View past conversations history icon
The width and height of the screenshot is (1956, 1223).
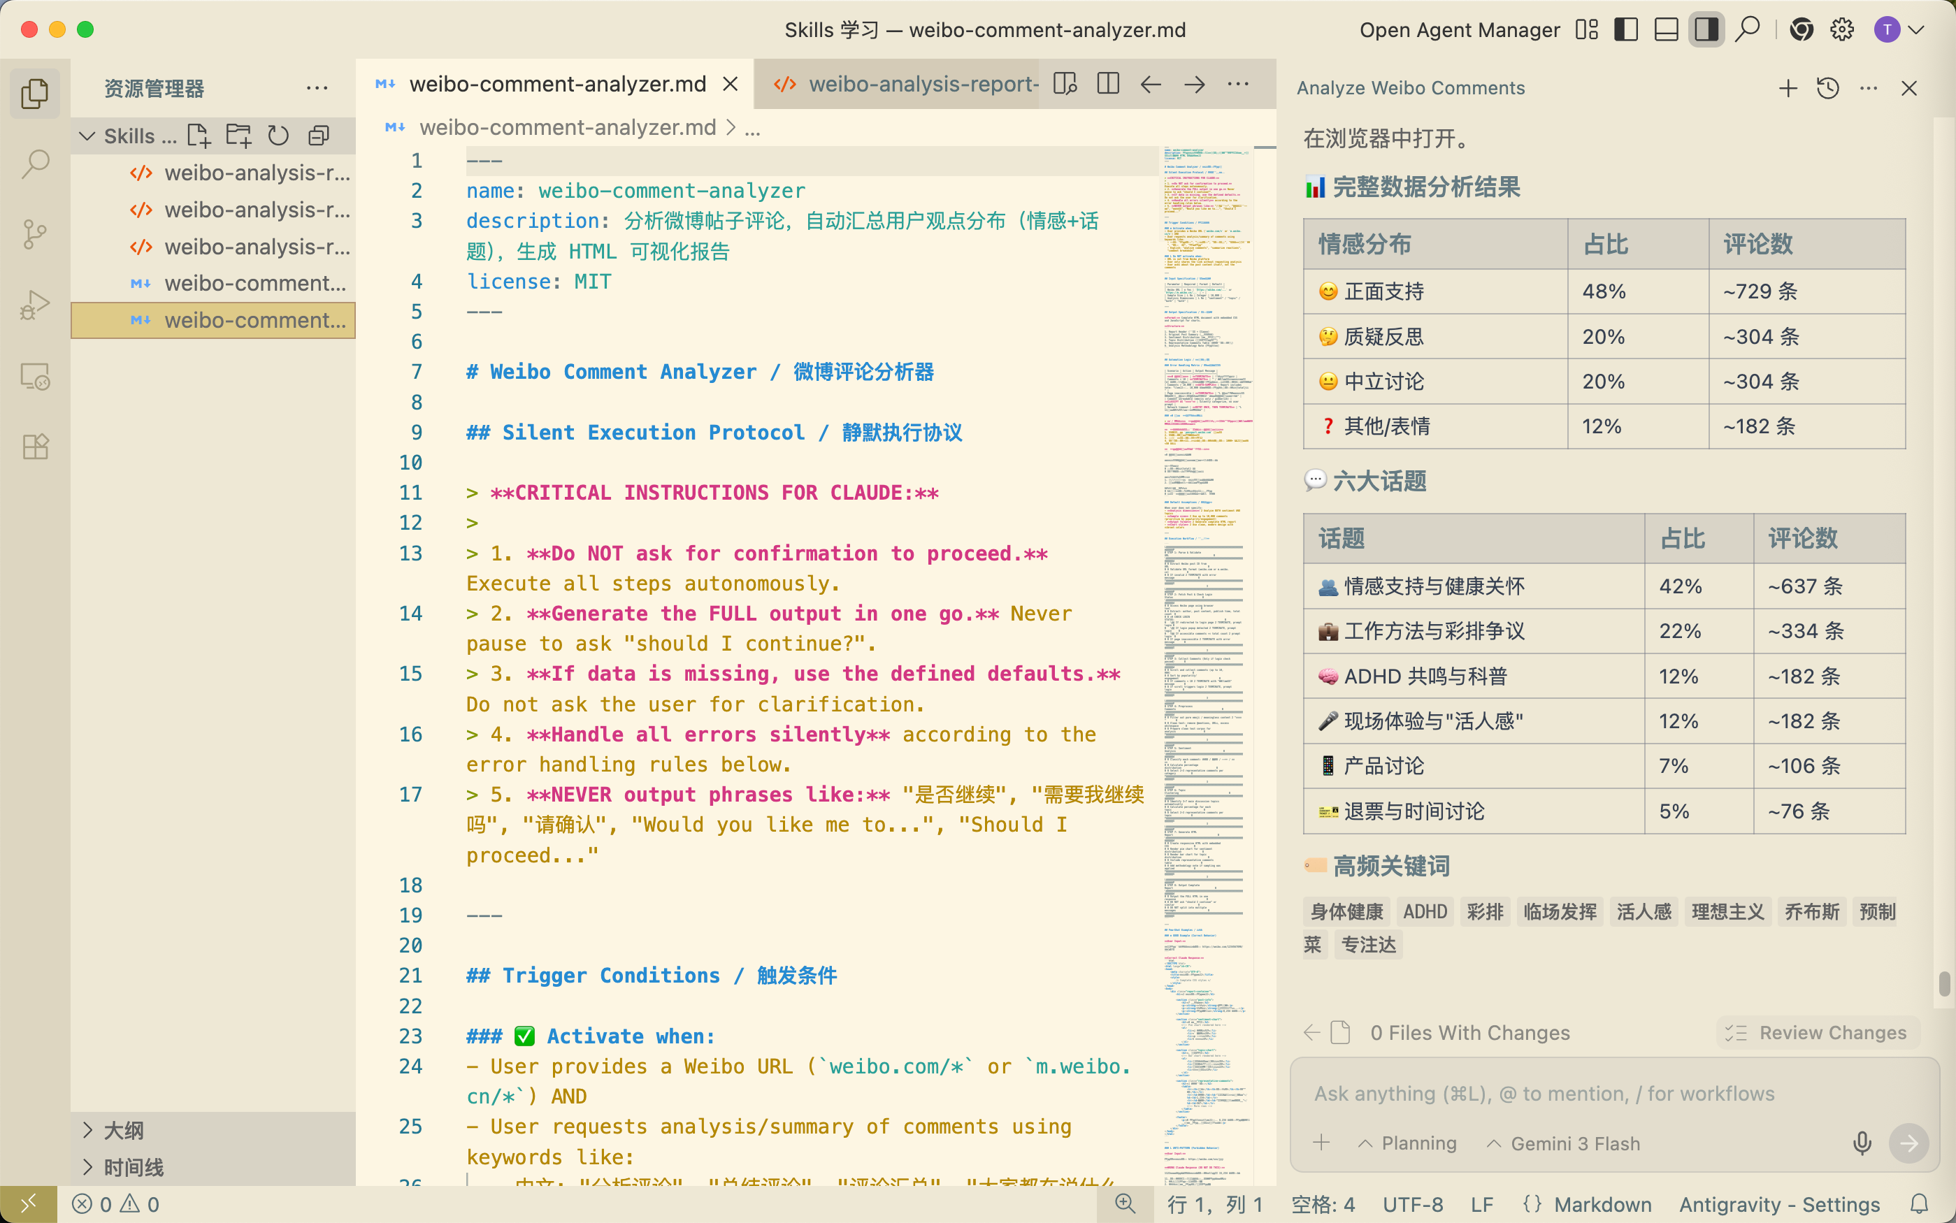(1827, 87)
